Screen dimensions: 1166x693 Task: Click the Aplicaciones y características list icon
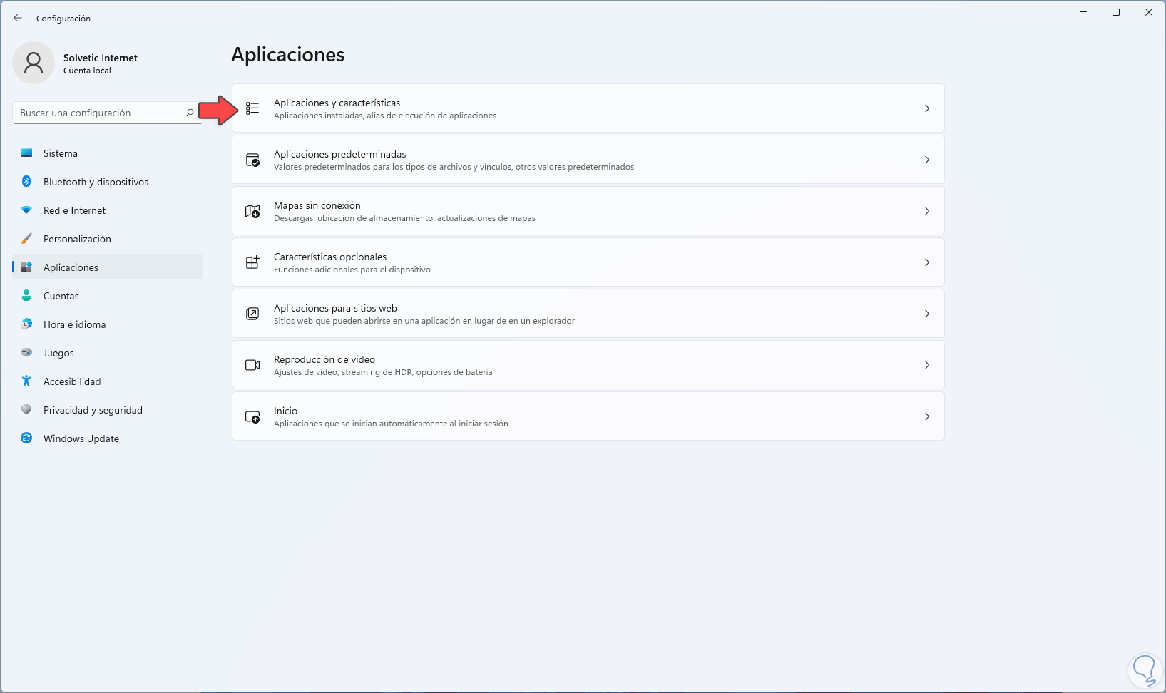coord(252,108)
